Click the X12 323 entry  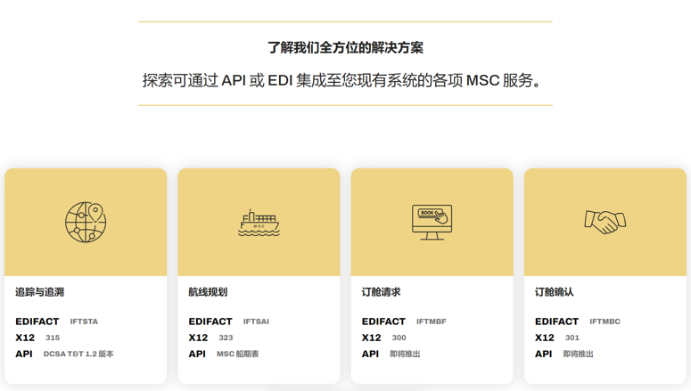pyautogui.click(x=226, y=338)
